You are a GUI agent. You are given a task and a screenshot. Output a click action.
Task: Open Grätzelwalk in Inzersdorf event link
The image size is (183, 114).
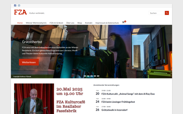tap(114, 110)
